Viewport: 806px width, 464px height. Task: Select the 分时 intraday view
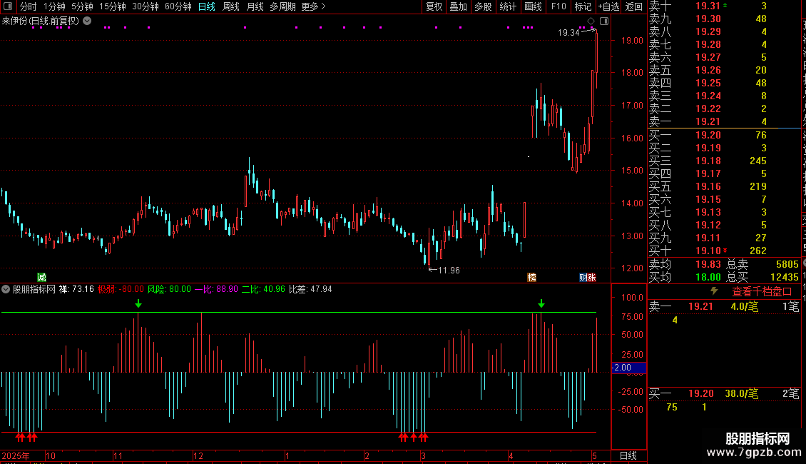[29, 6]
